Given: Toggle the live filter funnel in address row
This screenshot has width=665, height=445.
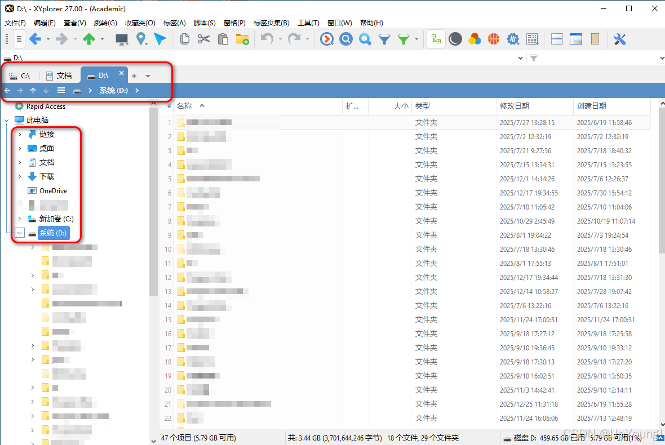Looking at the screenshot, I should [534, 58].
